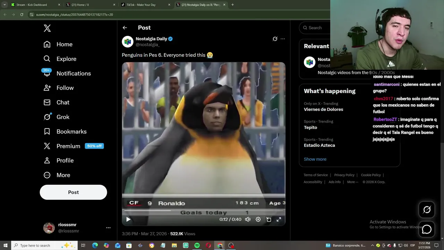
Task: Open Notifications with the 20+ badge
Action: point(67,74)
